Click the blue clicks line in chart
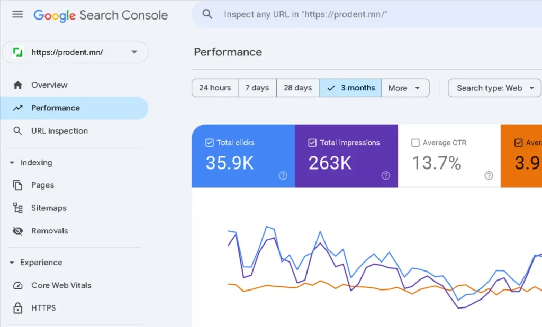 tap(390, 253)
